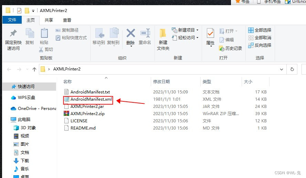Screen dimensions: 306x178
Task: Click History (历史记录) in the ribbon
Action: pyautogui.click(x=231, y=48)
